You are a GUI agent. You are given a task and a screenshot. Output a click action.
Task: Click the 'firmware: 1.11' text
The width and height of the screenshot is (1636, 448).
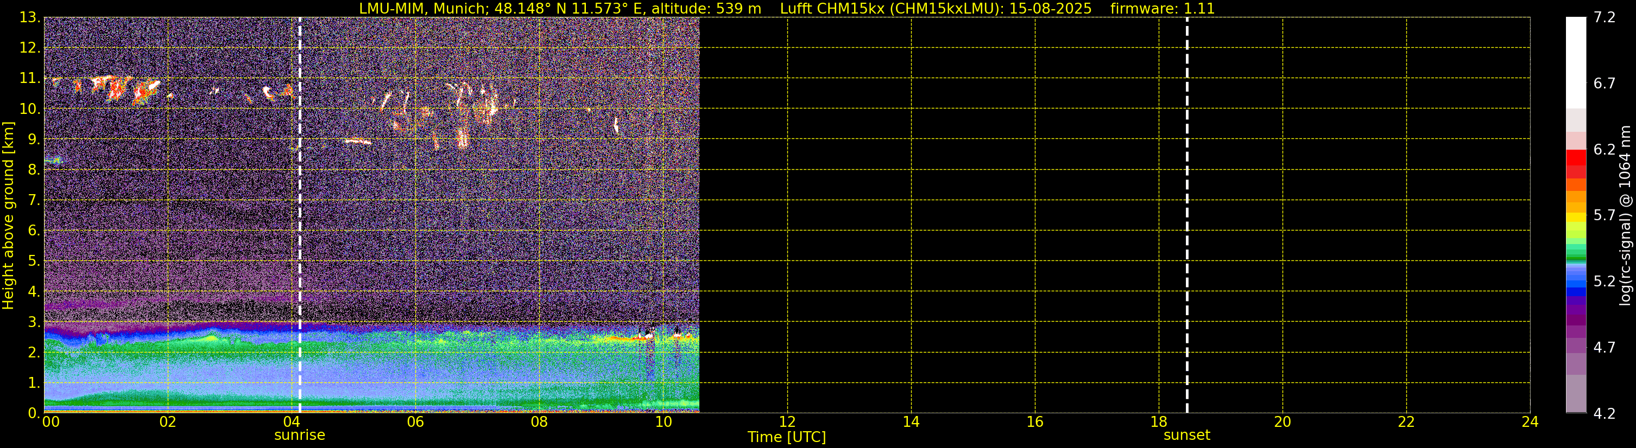point(1162,9)
